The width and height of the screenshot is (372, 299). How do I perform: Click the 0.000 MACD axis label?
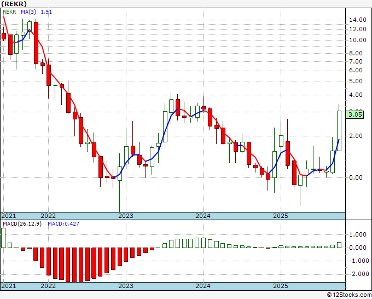(x=358, y=248)
